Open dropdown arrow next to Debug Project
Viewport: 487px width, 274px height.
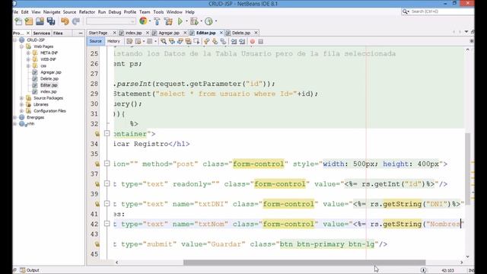tap(201, 21)
